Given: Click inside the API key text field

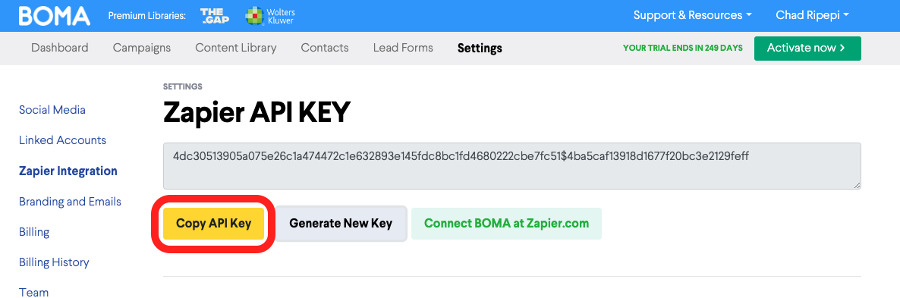Looking at the screenshot, I should click(x=512, y=166).
